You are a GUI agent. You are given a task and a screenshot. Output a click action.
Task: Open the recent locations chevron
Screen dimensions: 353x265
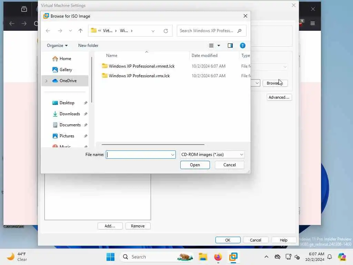[70, 31]
